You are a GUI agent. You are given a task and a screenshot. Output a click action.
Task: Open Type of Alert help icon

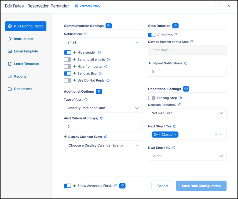(x=86, y=100)
